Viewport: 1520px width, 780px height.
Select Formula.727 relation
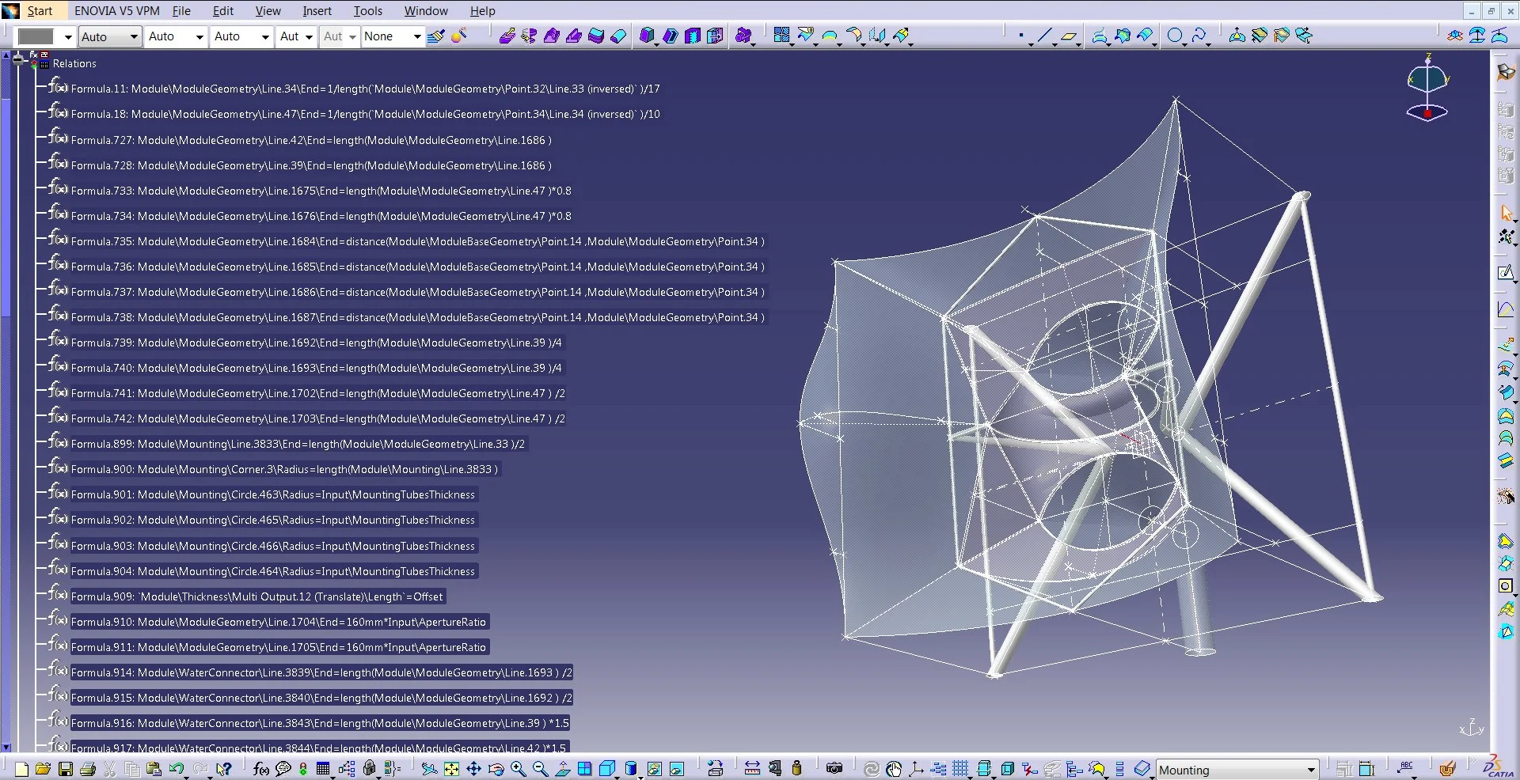[x=311, y=140]
